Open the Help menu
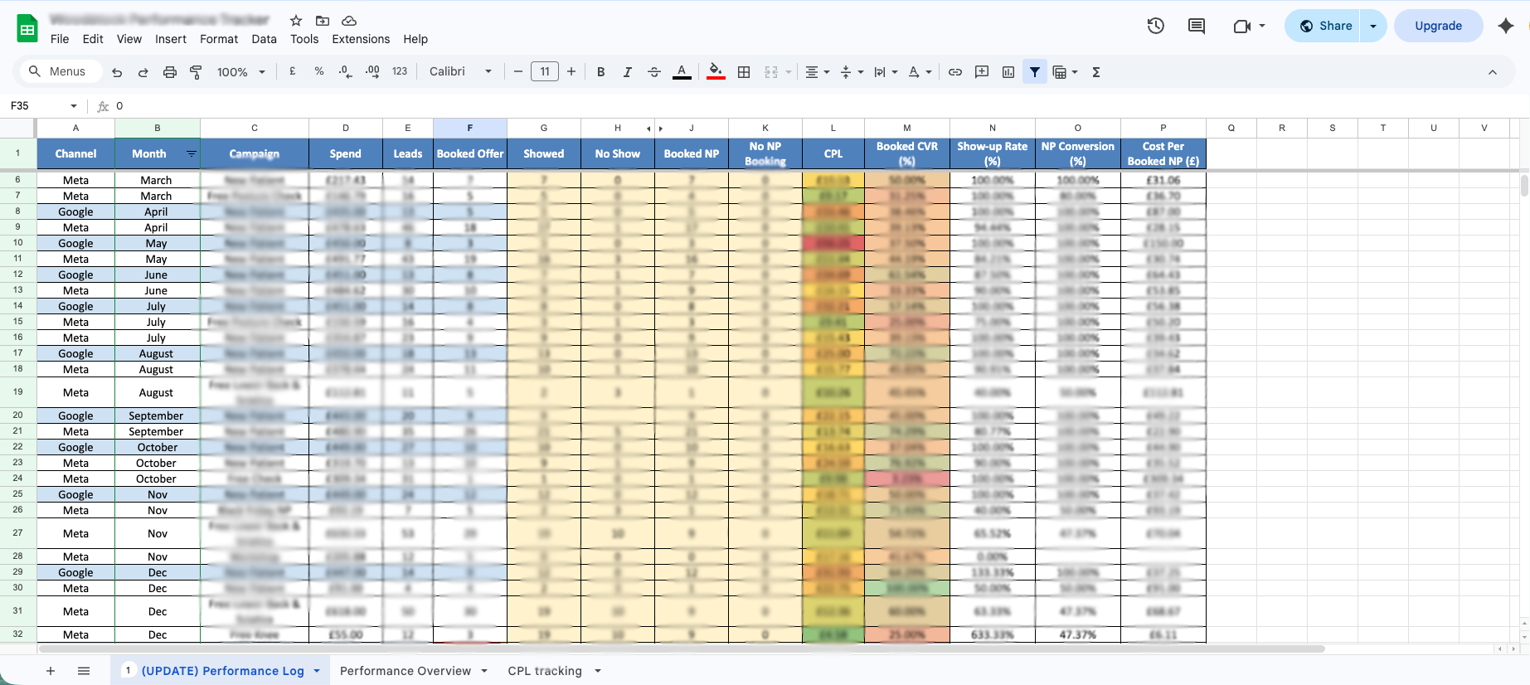 pos(415,39)
